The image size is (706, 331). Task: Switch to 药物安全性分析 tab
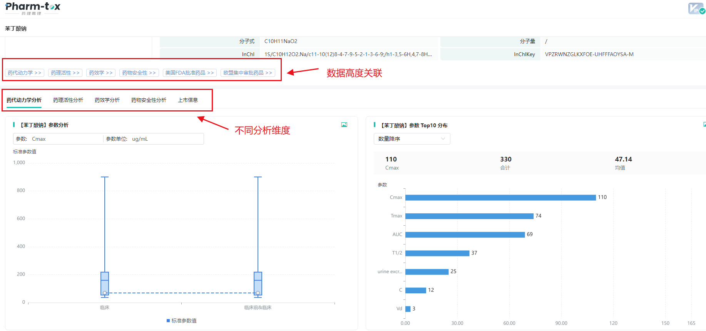pyautogui.click(x=149, y=100)
